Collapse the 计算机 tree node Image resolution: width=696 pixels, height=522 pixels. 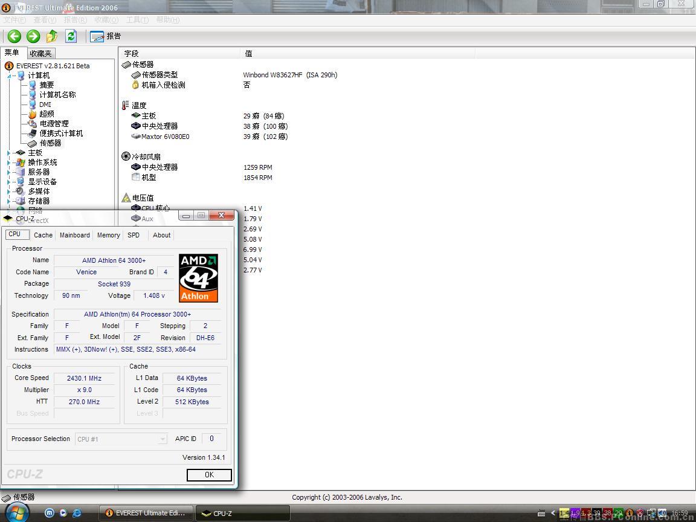click(x=9, y=76)
